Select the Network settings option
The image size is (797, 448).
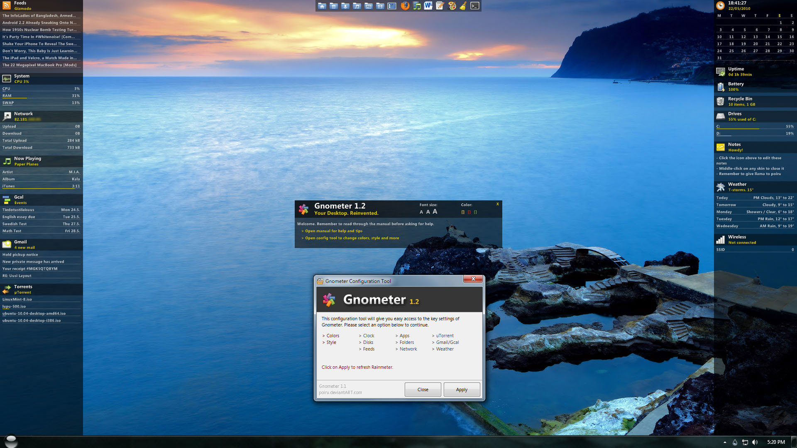(x=407, y=348)
